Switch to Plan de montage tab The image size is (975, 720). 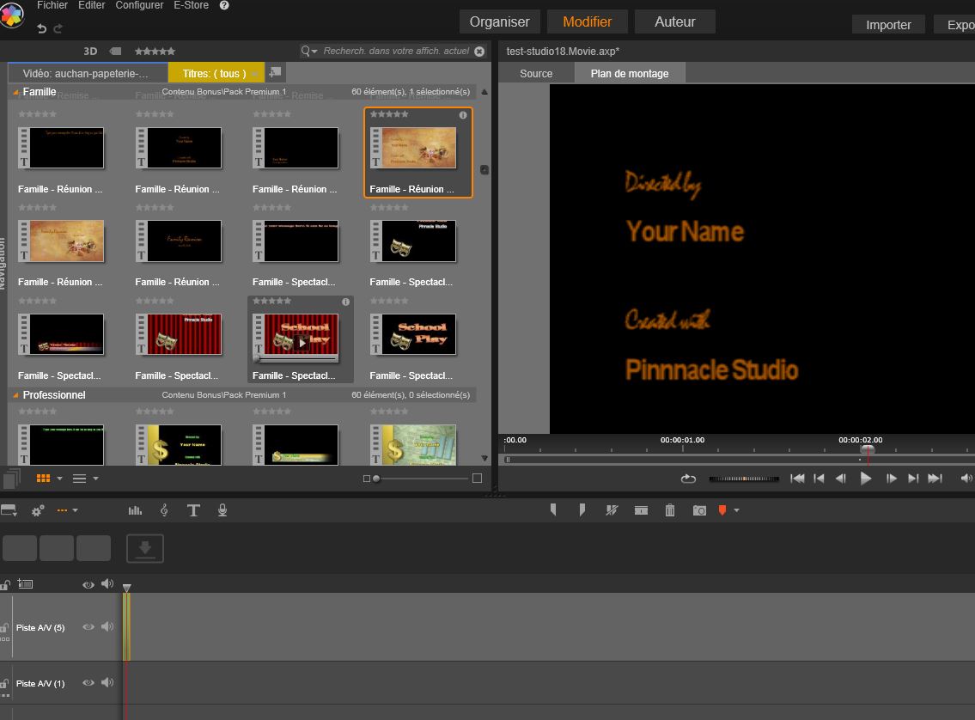click(x=630, y=73)
